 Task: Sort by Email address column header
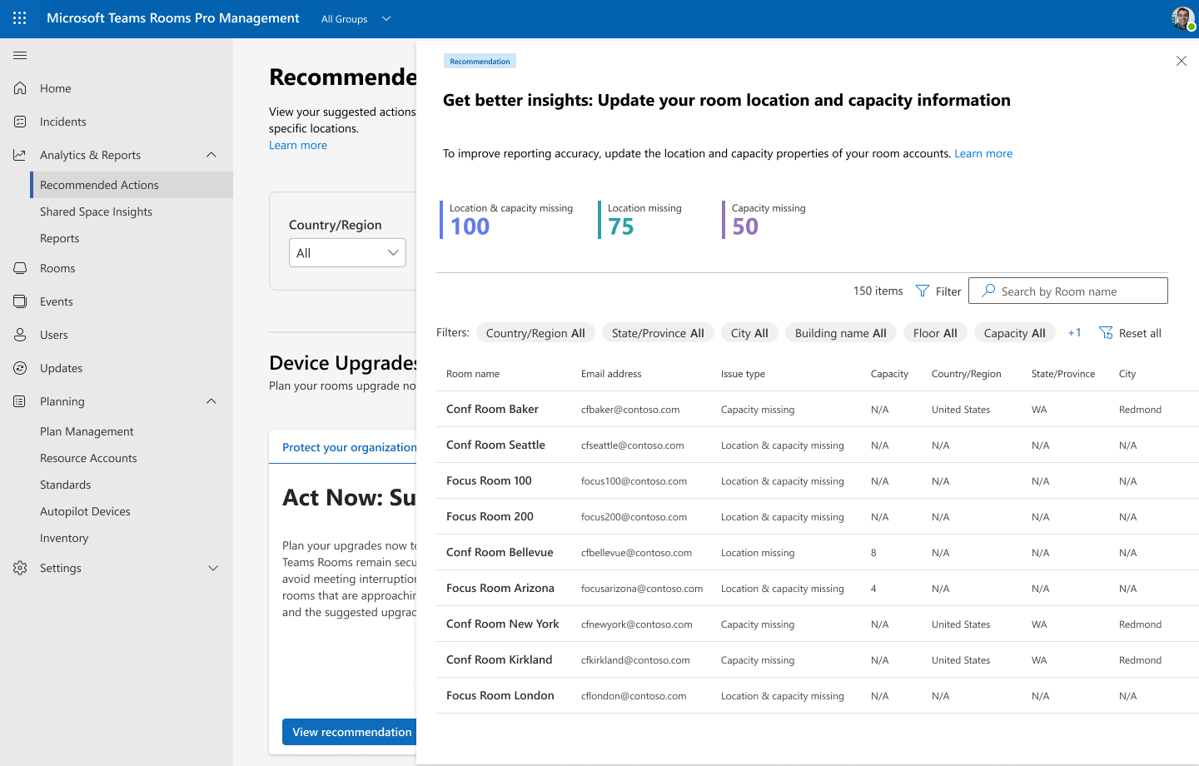pyautogui.click(x=611, y=374)
